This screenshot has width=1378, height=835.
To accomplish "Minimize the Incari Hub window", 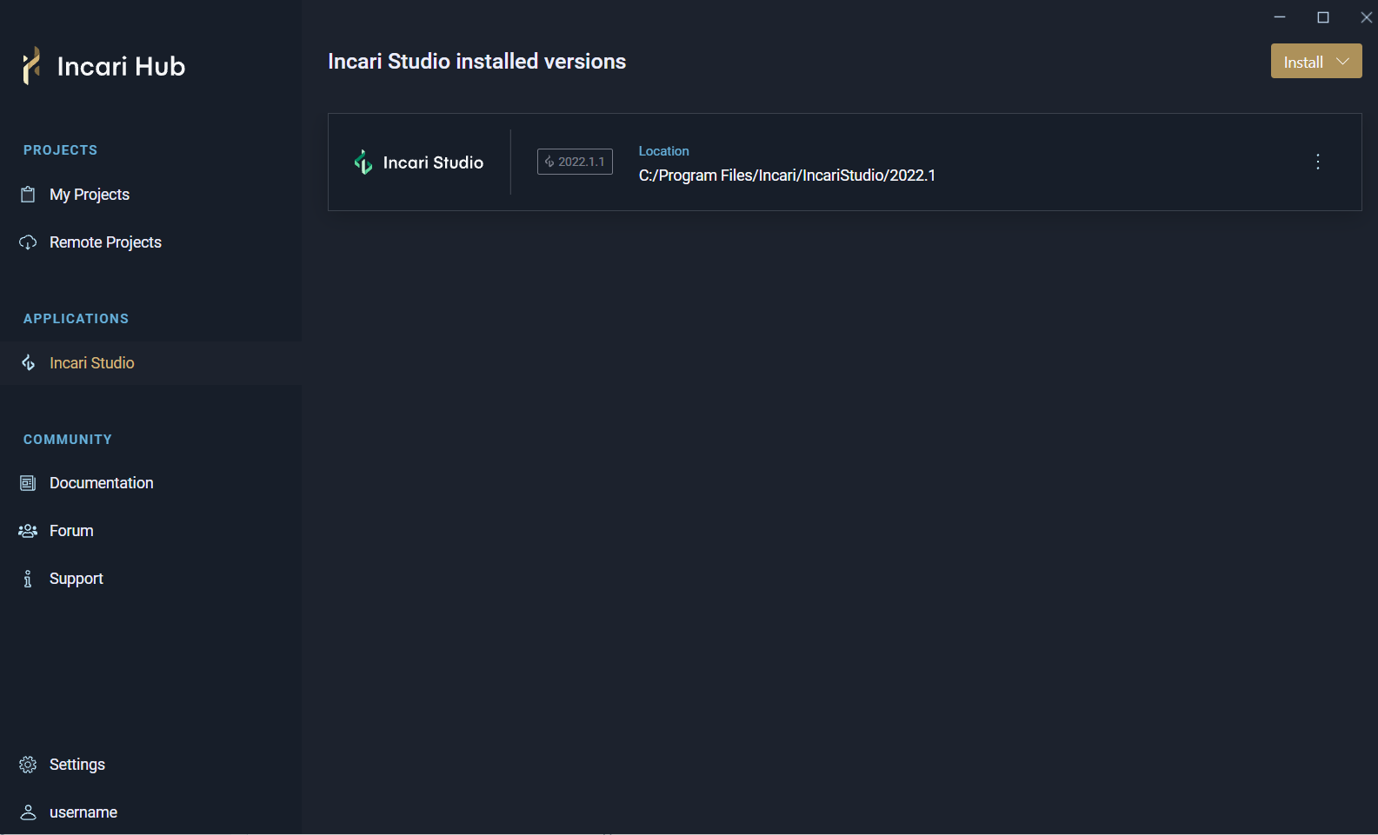I will 1280,17.
